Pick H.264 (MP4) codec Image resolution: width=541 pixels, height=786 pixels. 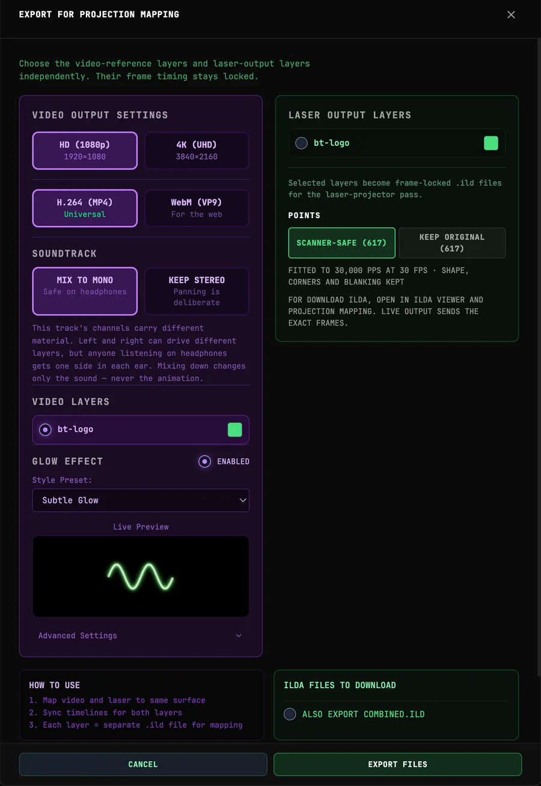pyautogui.click(x=85, y=208)
